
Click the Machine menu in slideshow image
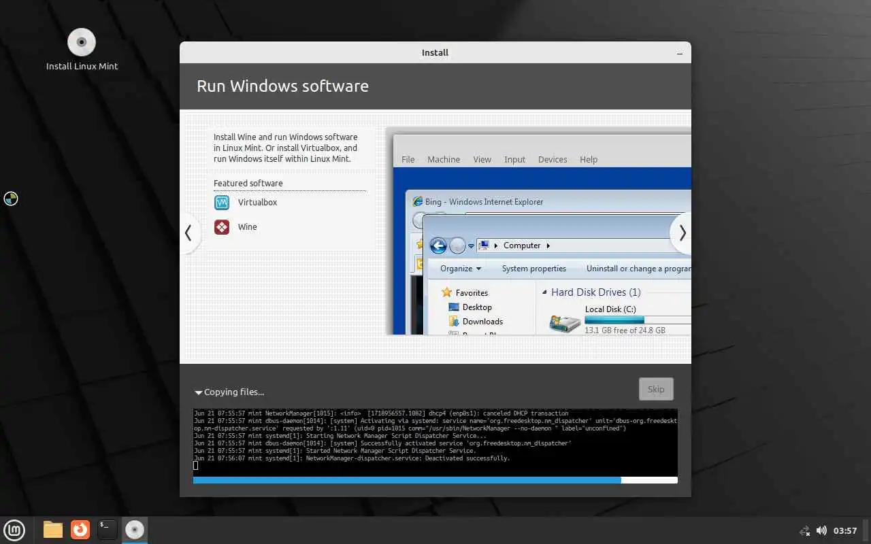(x=444, y=159)
